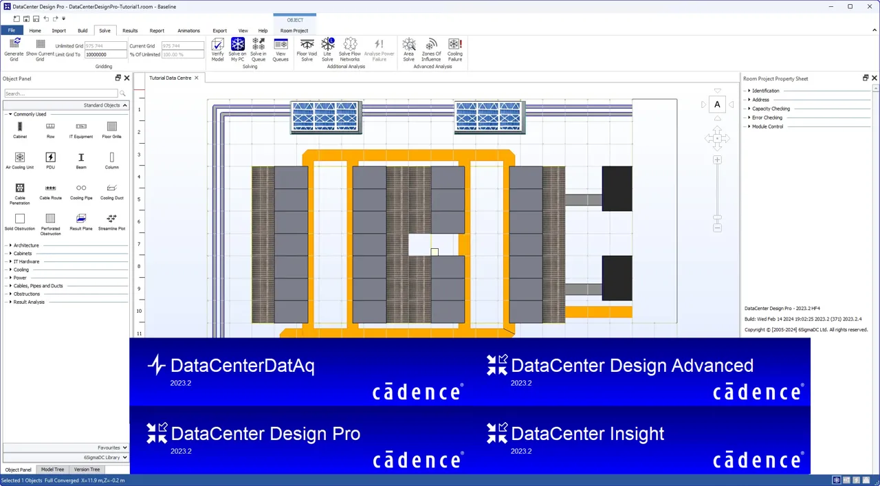880x486 pixels.
Task: Click Show Current Grid icon
Action: [x=40, y=50]
